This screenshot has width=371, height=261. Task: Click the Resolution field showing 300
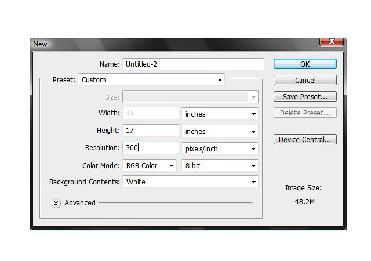click(x=151, y=148)
